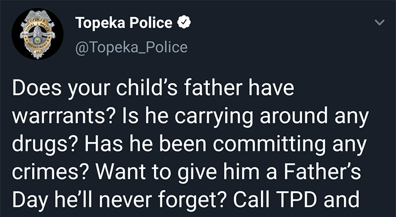Open the Topeka Police display name
This screenshot has height=217, width=396.
coord(124,23)
